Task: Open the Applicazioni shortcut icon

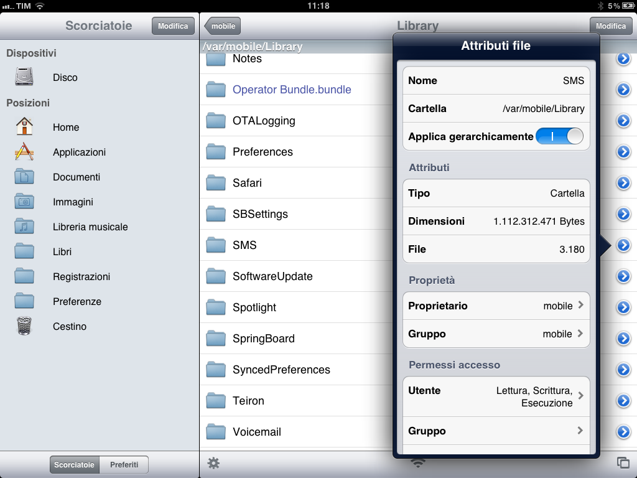Action: (x=24, y=152)
